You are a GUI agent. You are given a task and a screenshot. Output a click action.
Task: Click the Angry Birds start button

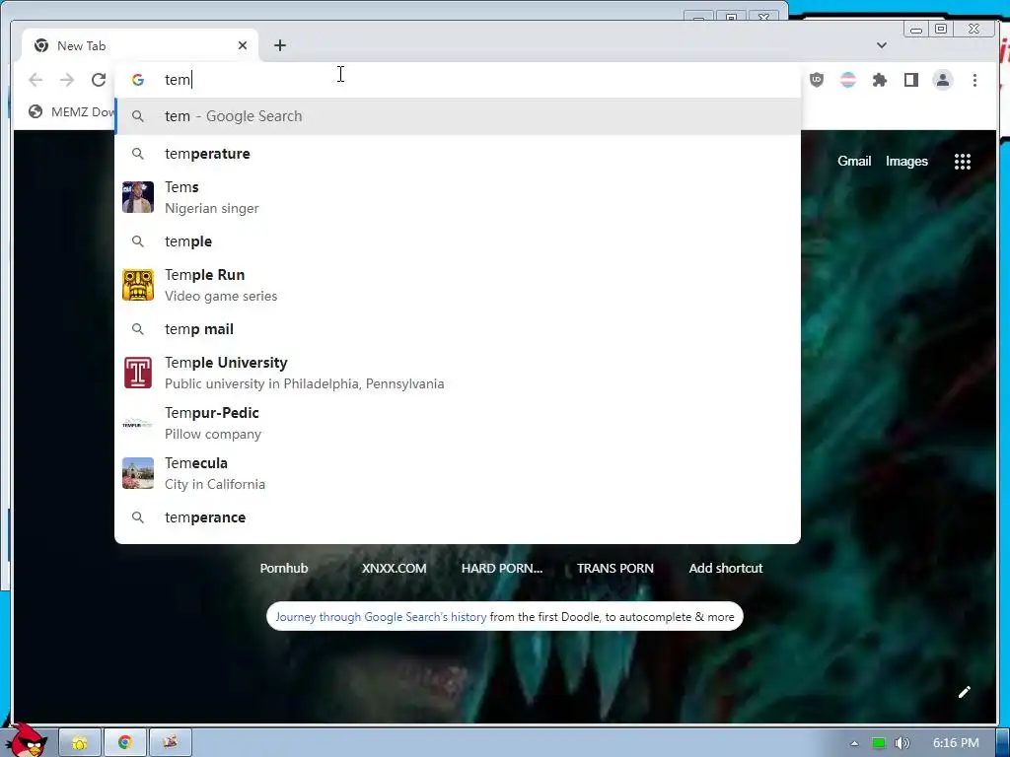pyautogui.click(x=26, y=740)
